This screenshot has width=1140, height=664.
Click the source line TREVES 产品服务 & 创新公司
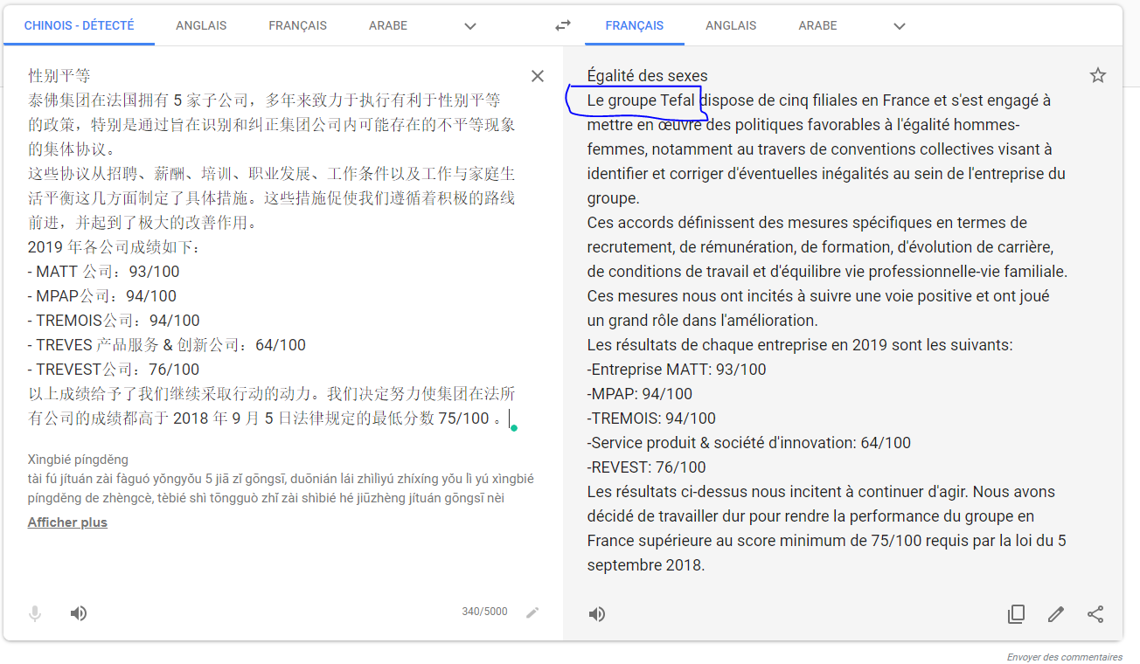167,345
